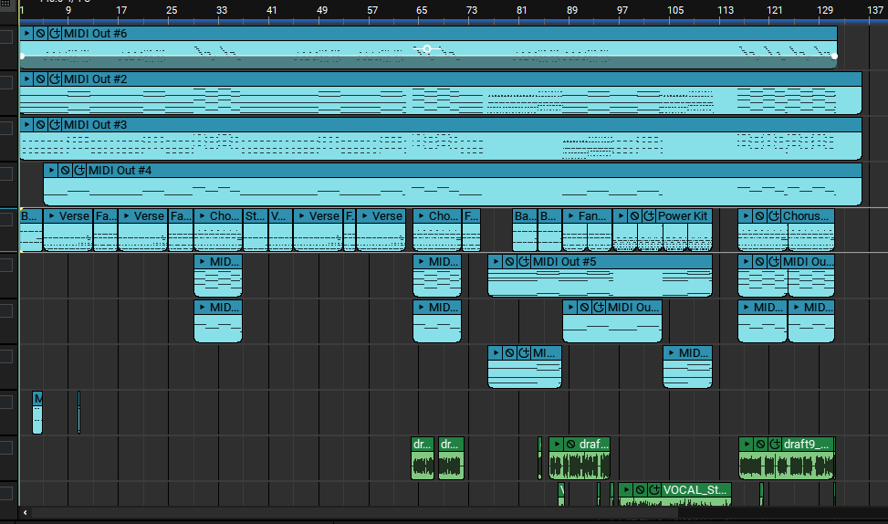Expand the draft9_ clip arrow
The image size is (888, 524).
pos(747,445)
